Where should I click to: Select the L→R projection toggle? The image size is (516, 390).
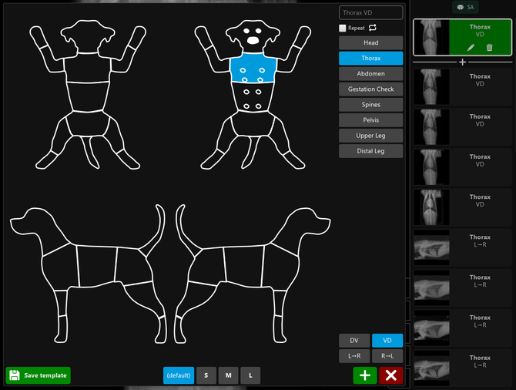tap(354, 356)
